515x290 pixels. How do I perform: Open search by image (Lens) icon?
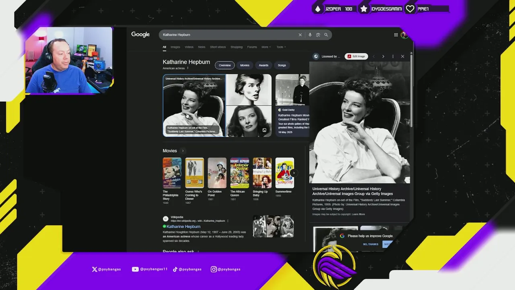click(x=318, y=35)
